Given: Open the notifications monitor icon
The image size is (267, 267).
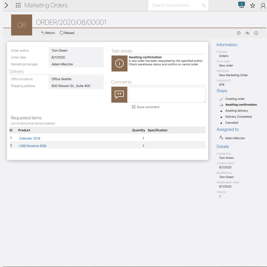Looking at the screenshot, I should [241, 5].
